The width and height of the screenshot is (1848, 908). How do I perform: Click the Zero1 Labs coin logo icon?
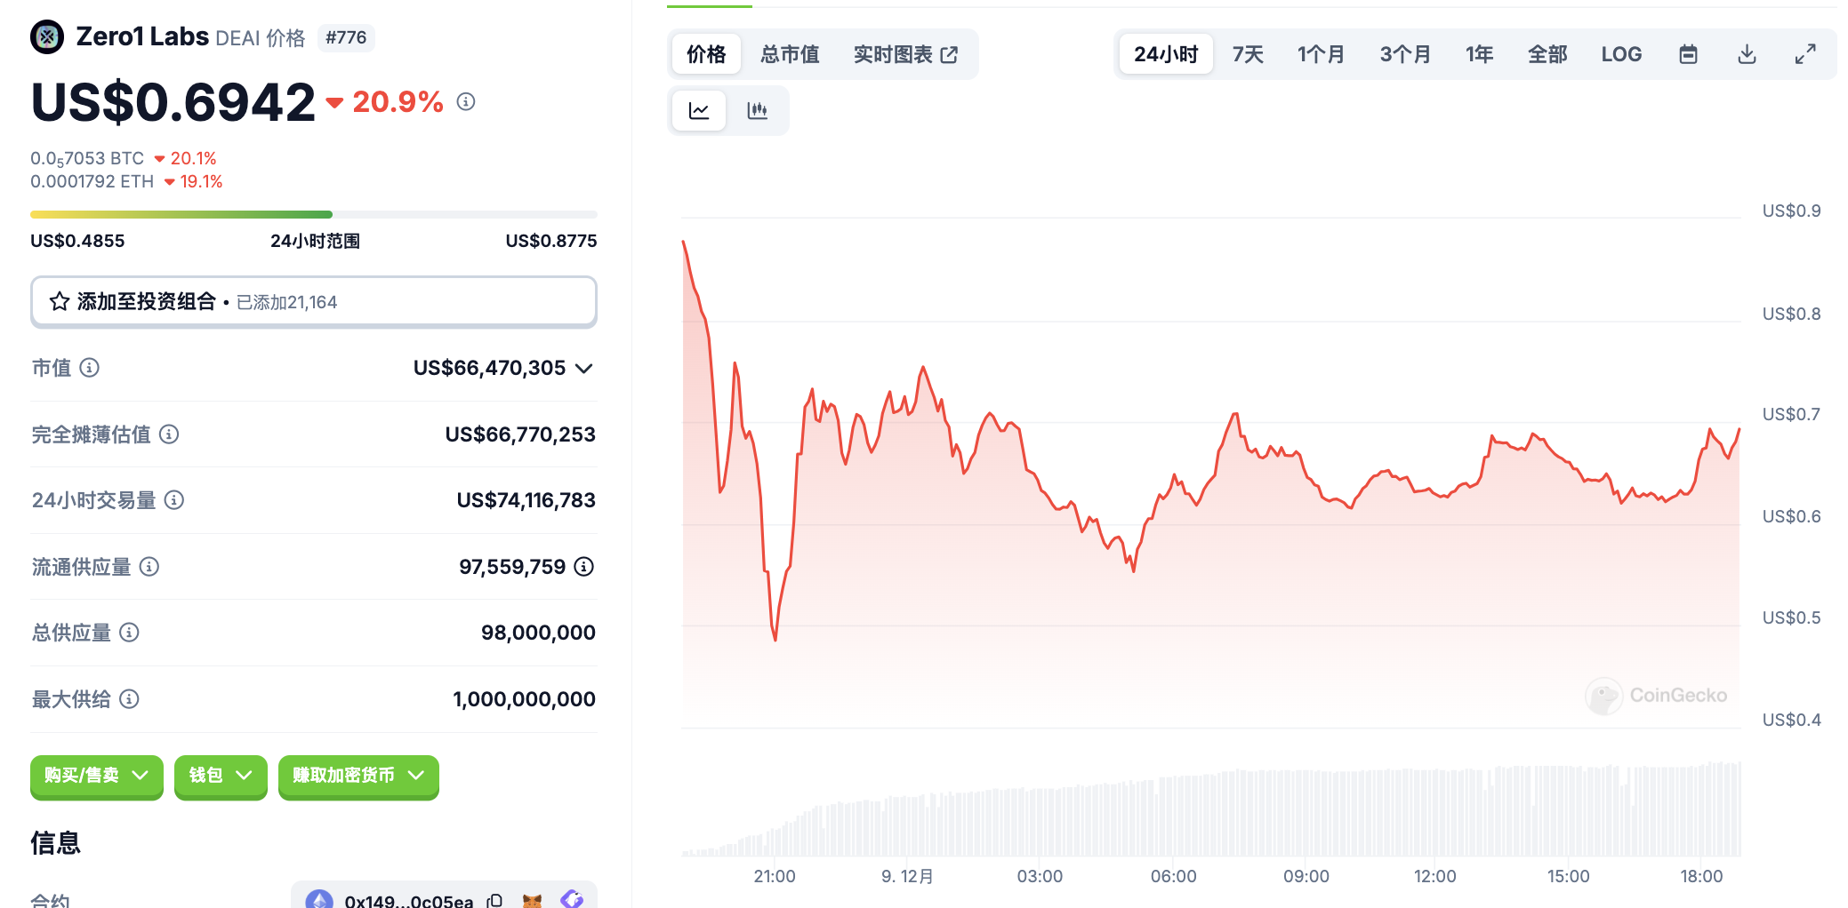click(47, 37)
